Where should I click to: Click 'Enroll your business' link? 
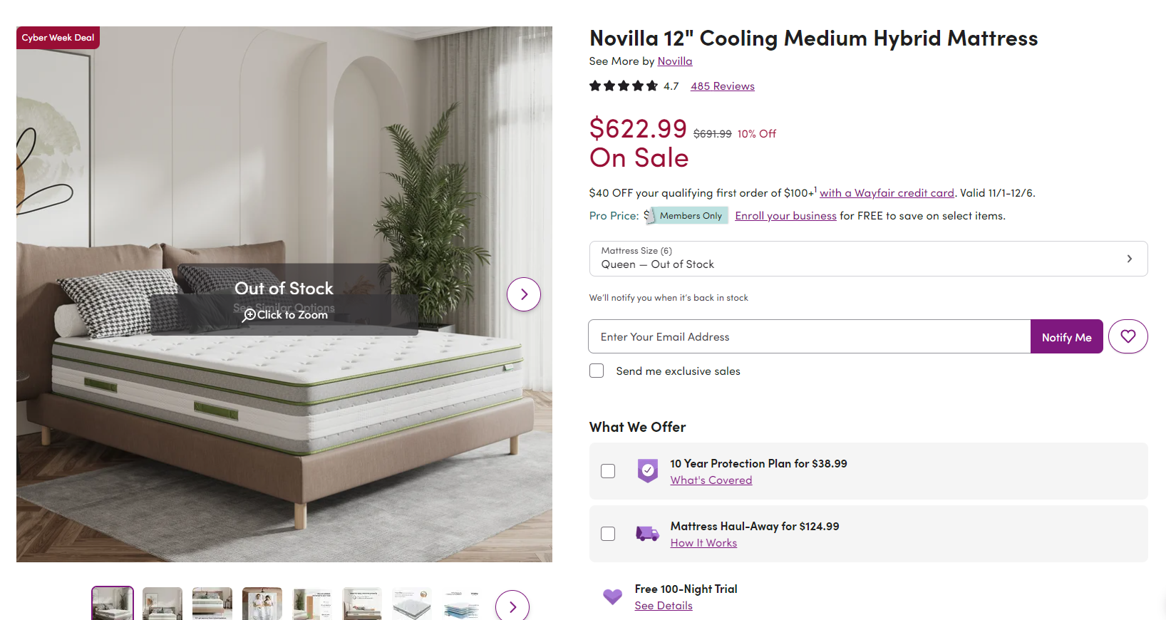785,216
